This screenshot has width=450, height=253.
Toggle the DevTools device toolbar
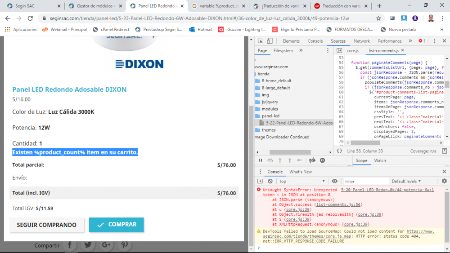270,41
